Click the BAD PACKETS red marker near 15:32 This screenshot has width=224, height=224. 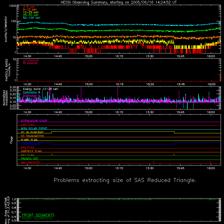pyautogui.click(x=154, y=162)
